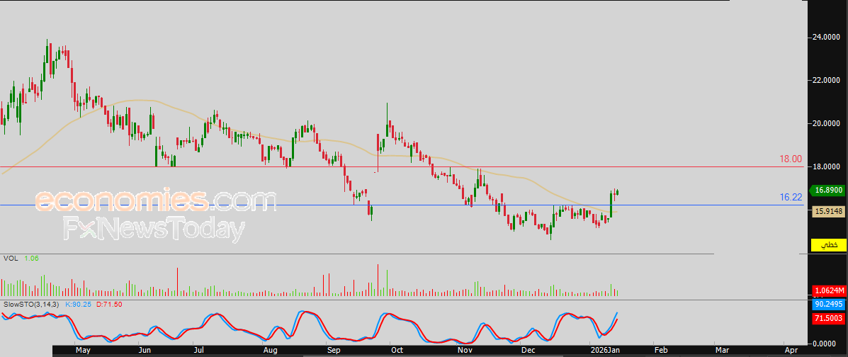Click the red 18.00 resistance line label
The height and width of the screenshot is (357, 848).
(x=790, y=159)
